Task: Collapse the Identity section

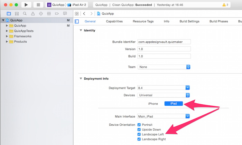Action: (81, 30)
